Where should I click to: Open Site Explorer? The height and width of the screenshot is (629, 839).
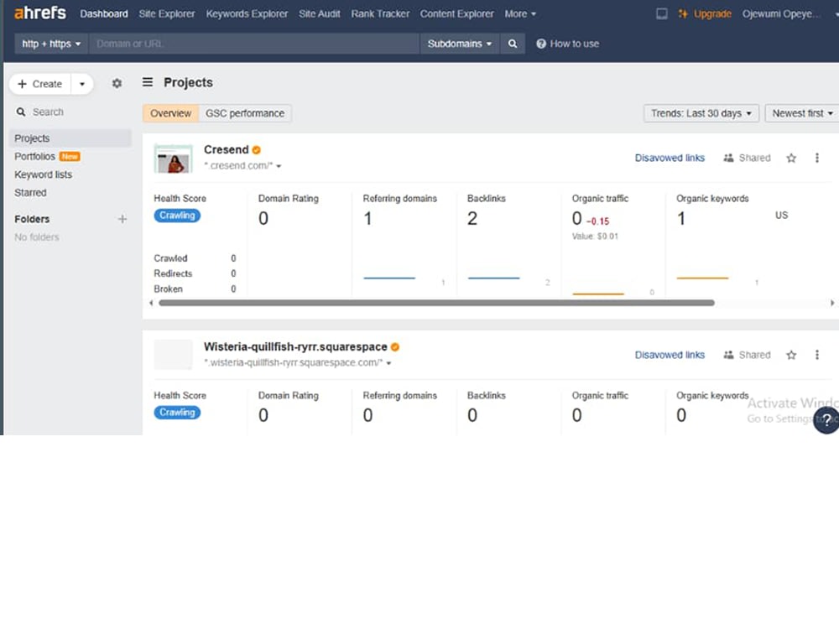(x=166, y=14)
